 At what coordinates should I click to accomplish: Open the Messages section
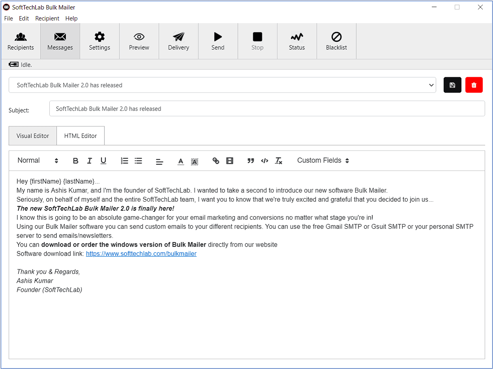60,41
